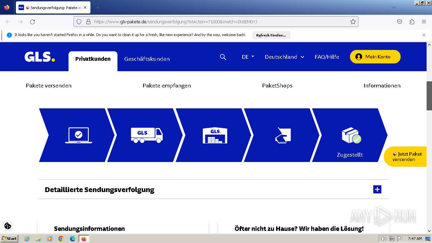Open the Windows Start menu

9,239
